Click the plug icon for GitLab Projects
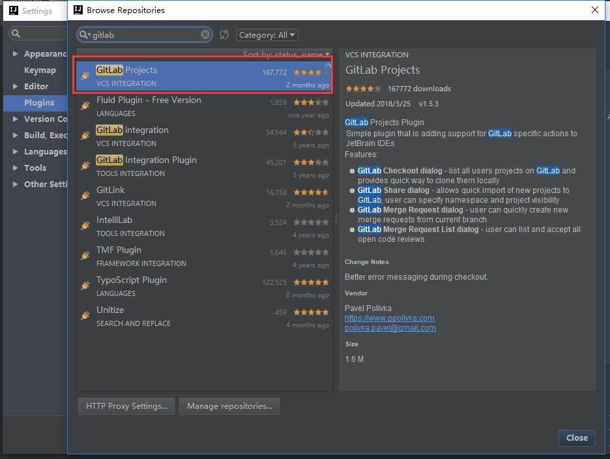The image size is (610, 459). 85,76
